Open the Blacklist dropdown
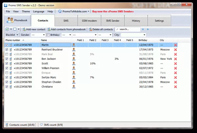The height and width of the screenshot is (133, 197). pyautogui.click(x=12, y=35)
